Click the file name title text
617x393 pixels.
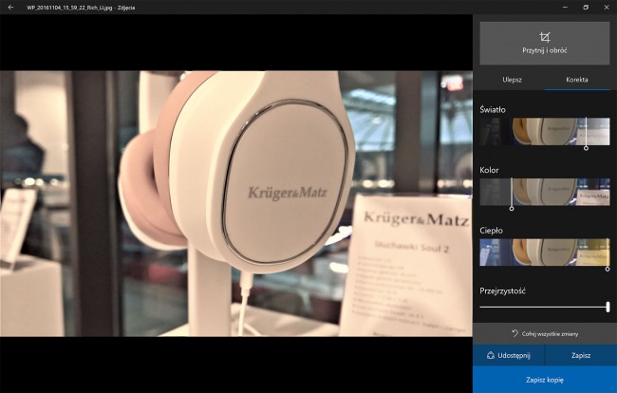pyautogui.click(x=81, y=8)
